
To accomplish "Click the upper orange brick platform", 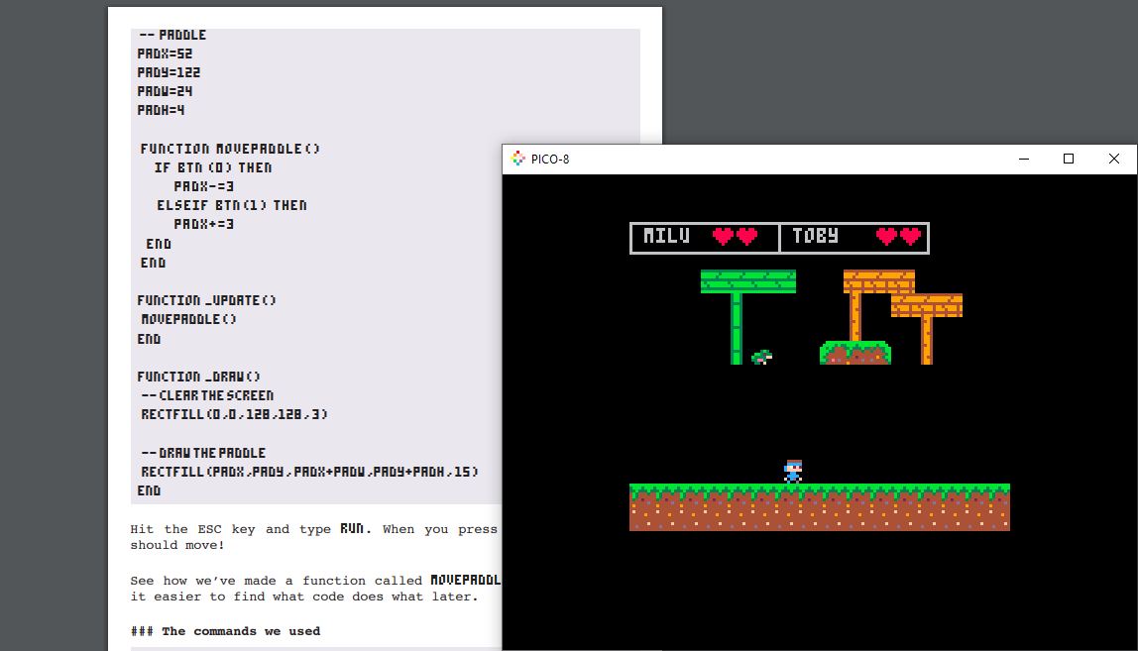I will click(879, 281).
